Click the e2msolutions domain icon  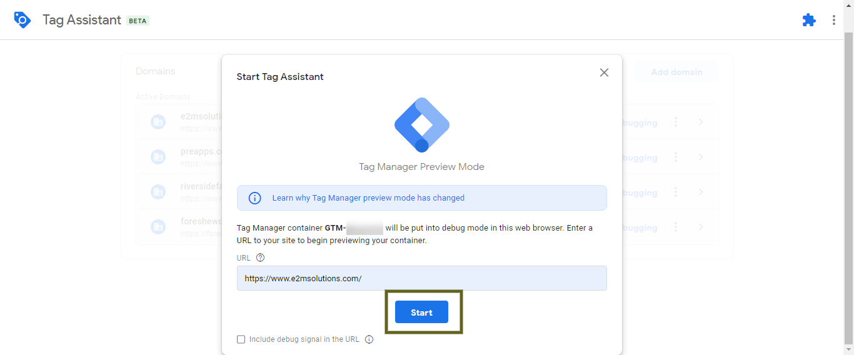click(158, 122)
